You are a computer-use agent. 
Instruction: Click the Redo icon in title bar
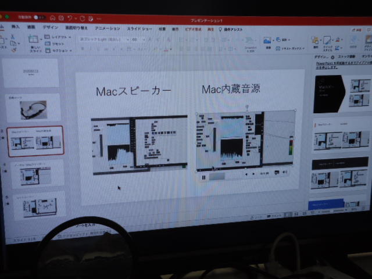pos(83,18)
